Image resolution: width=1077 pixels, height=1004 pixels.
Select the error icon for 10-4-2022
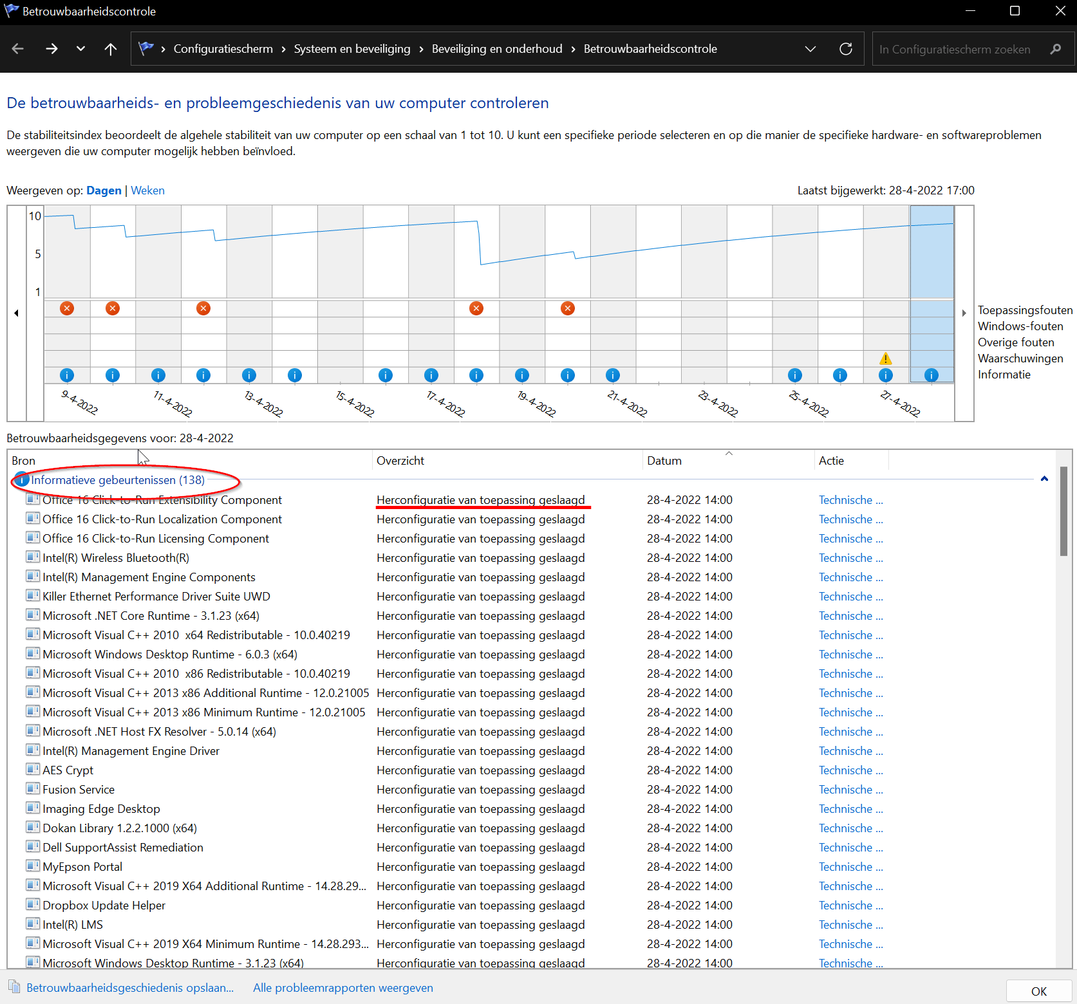113,308
